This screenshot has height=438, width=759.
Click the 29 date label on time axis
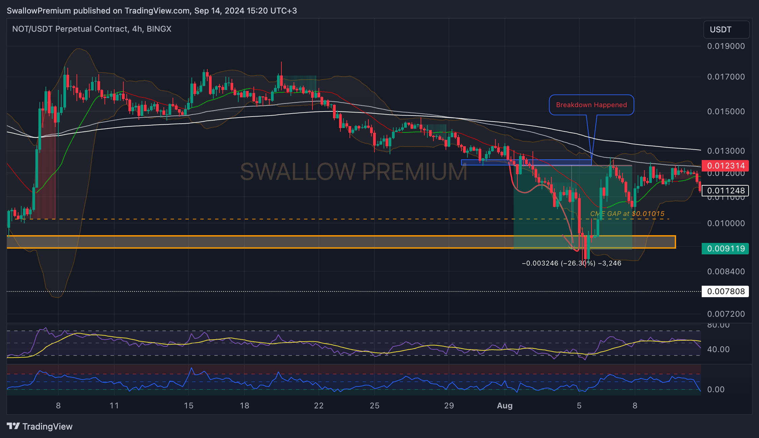[x=449, y=406]
